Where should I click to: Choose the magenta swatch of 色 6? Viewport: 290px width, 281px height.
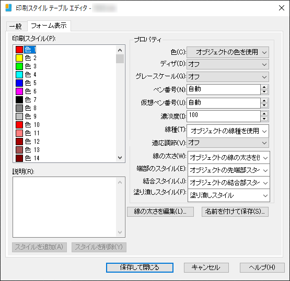(19, 91)
